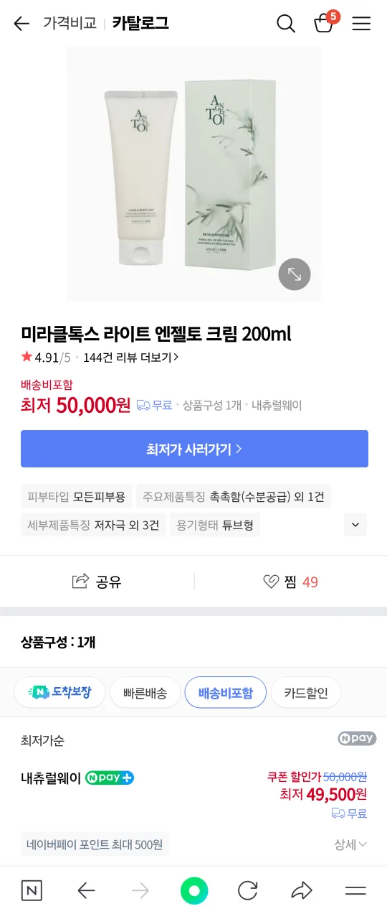The image size is (387, 914).
Task: Expand product image with enlarge icon
Action: [295, 274]
